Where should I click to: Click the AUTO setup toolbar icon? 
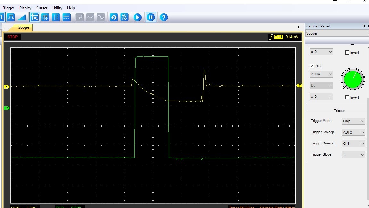[124, 17]
